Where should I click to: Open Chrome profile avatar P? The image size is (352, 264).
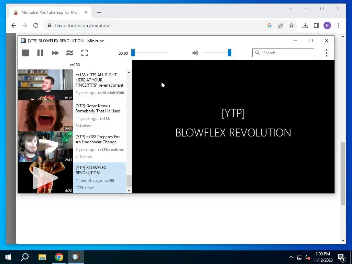[x=327, y=25]
